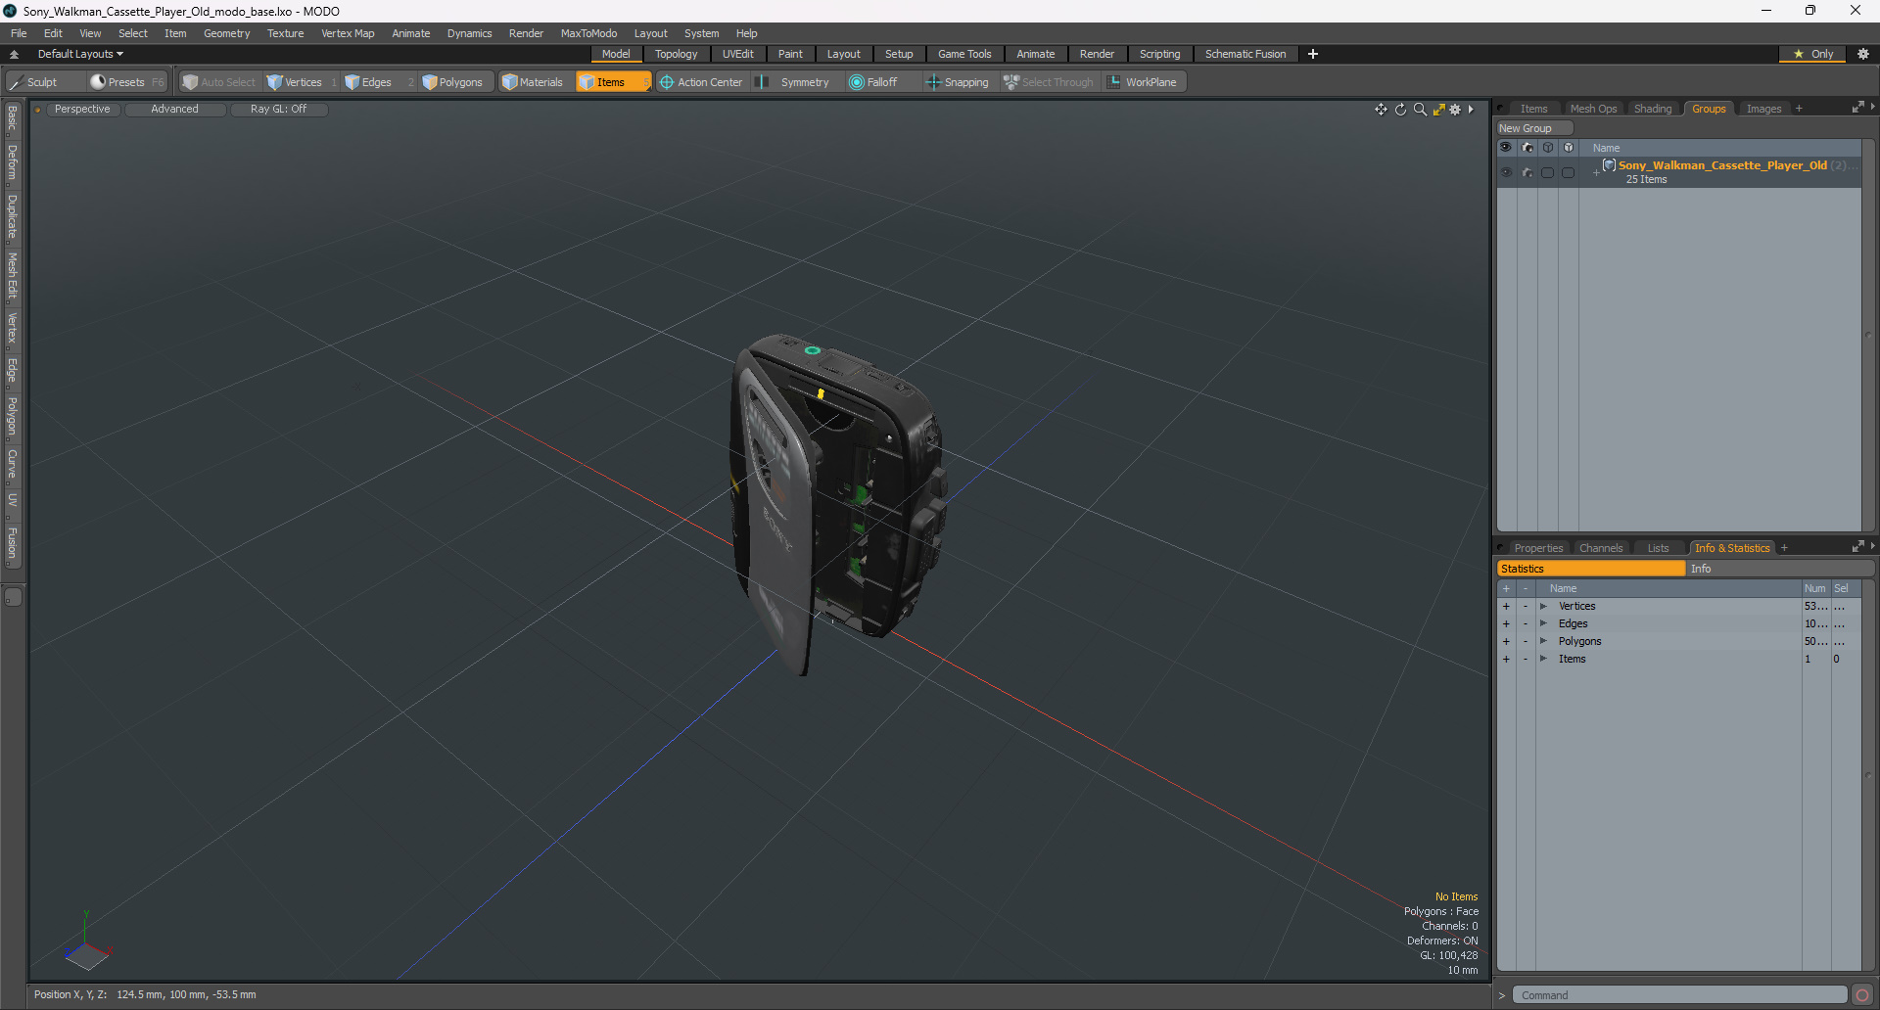Open the Presets browser
Screen dimensions: 1880x1010
pyautogui.click(x=126, y=82)
